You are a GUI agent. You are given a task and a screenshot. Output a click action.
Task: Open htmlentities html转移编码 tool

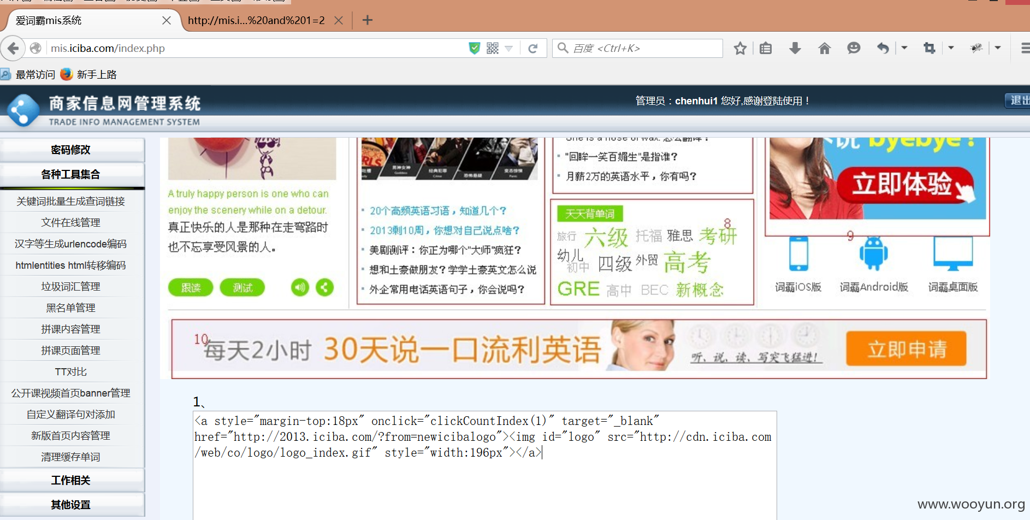pyautogui.click(x=71, y=265)
